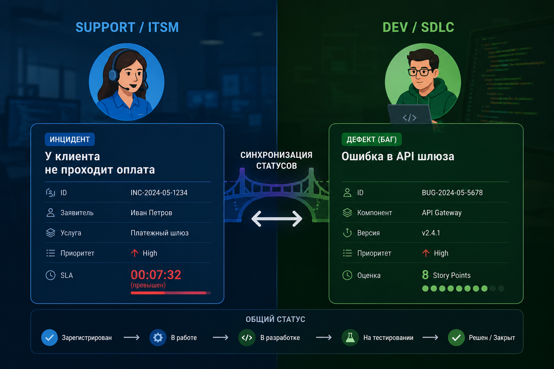Click the Компонент layers icon
Image resolution: width=554 pixels, height=369 pixels.
347,213
